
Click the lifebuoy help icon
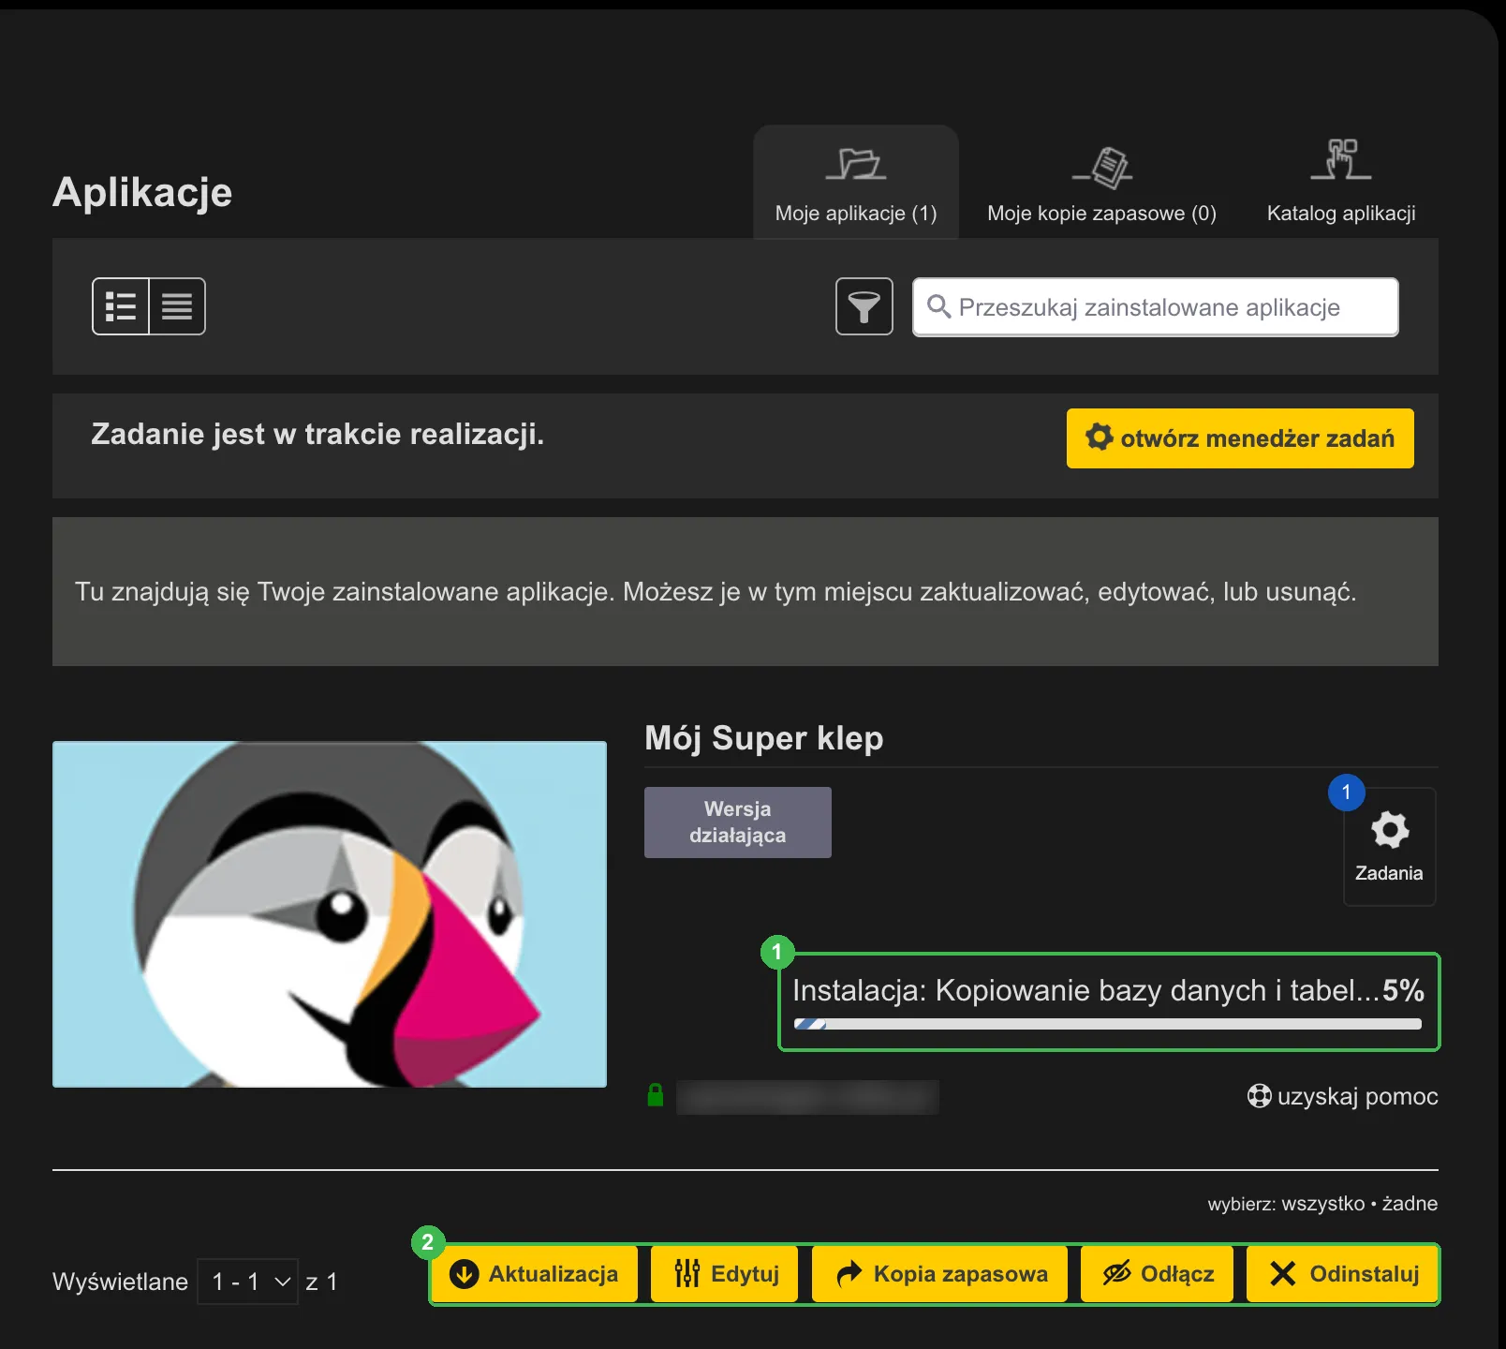(1260, 1095)
